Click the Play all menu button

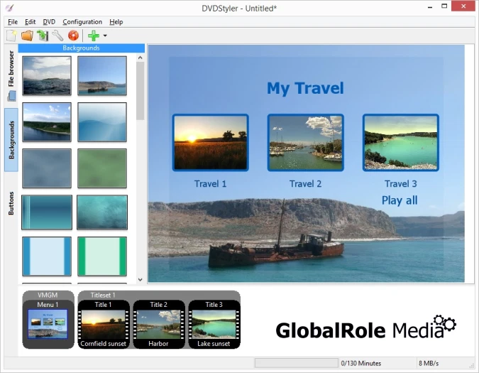[399, 200]
